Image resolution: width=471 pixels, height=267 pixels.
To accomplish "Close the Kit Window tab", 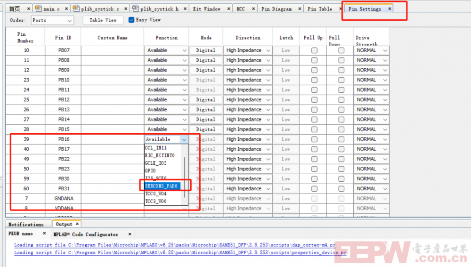I will [228, 8].
